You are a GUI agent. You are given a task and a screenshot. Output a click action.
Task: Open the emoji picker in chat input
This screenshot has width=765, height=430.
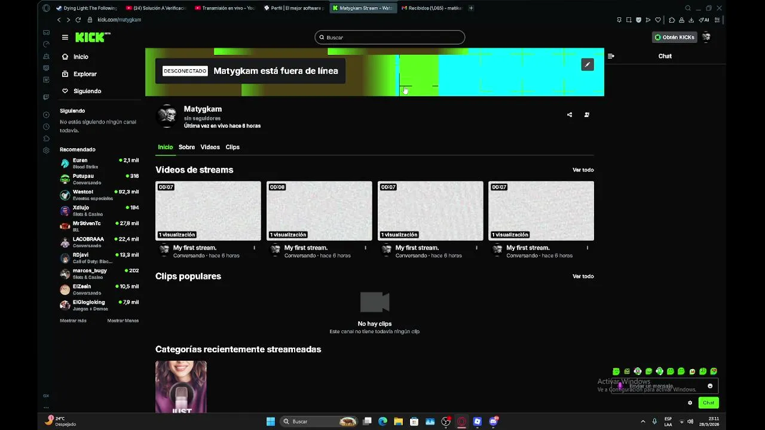pos(710,386)
